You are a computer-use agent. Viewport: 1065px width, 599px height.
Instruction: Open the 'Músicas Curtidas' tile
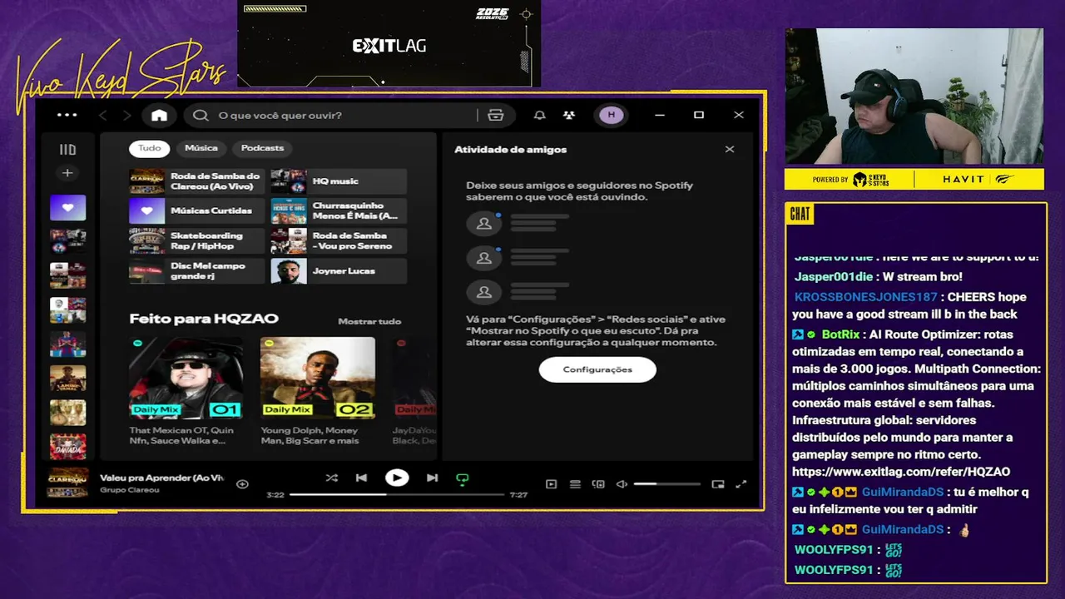pos(197,211)
